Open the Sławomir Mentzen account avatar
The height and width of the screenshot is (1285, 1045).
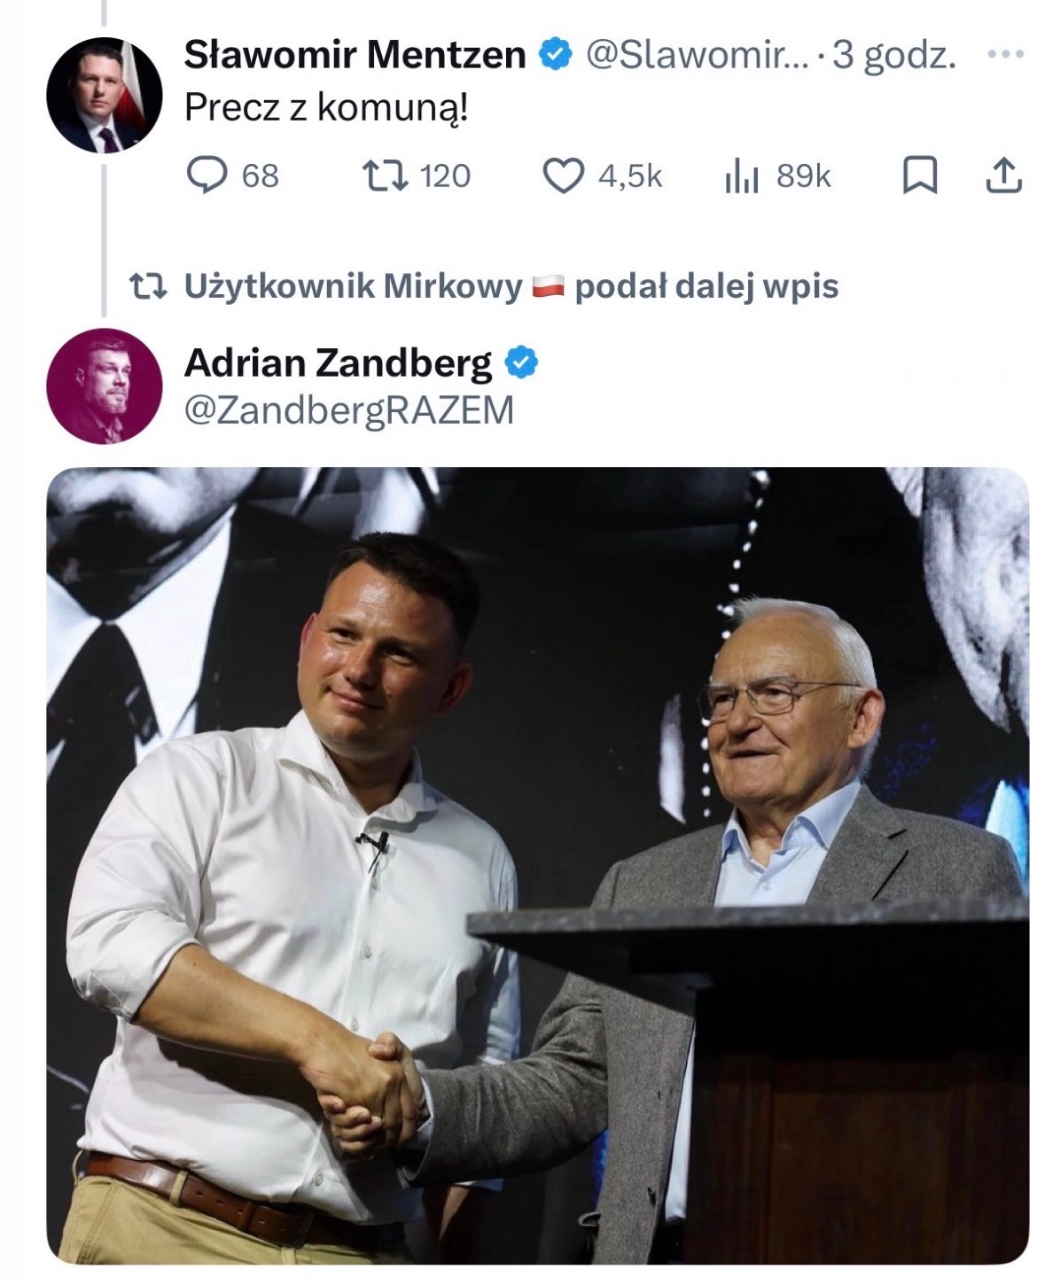click(105, 96)
